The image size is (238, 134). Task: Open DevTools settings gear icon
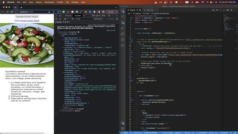click(109, 16)
